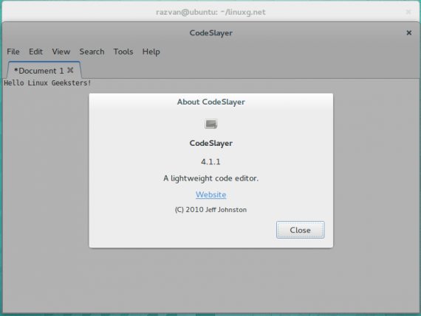Open the Edit menu
This screenshot has height=316, width=421.
pyautogui.click(x=35, y=52)
